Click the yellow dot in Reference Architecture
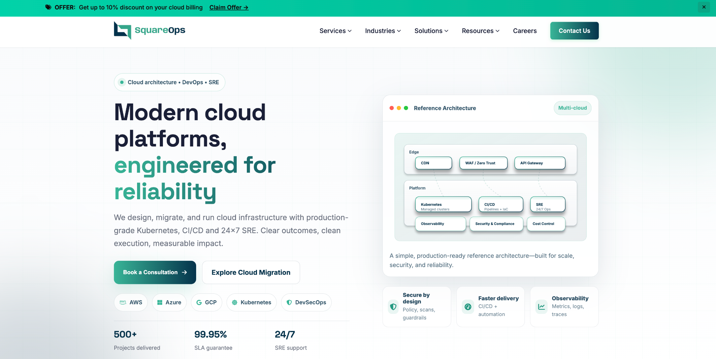 [x=399, y=108]
